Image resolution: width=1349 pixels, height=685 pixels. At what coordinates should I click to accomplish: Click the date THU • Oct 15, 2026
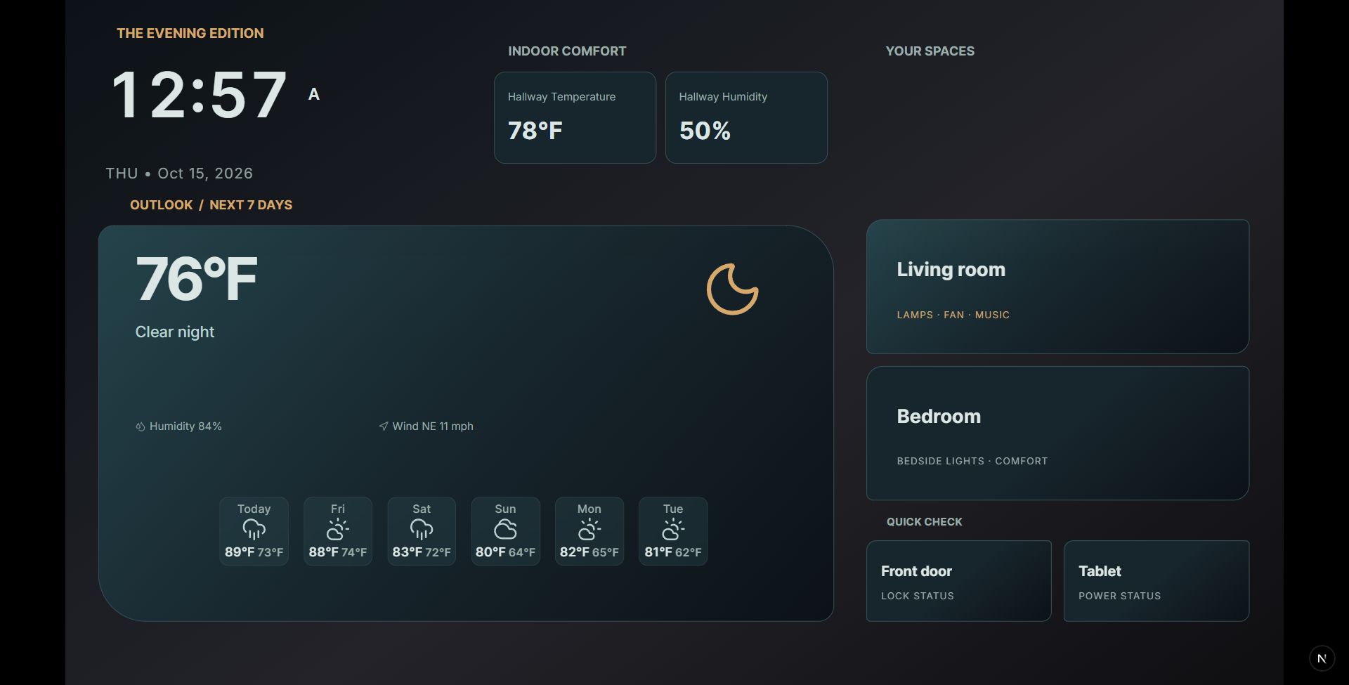179,174
